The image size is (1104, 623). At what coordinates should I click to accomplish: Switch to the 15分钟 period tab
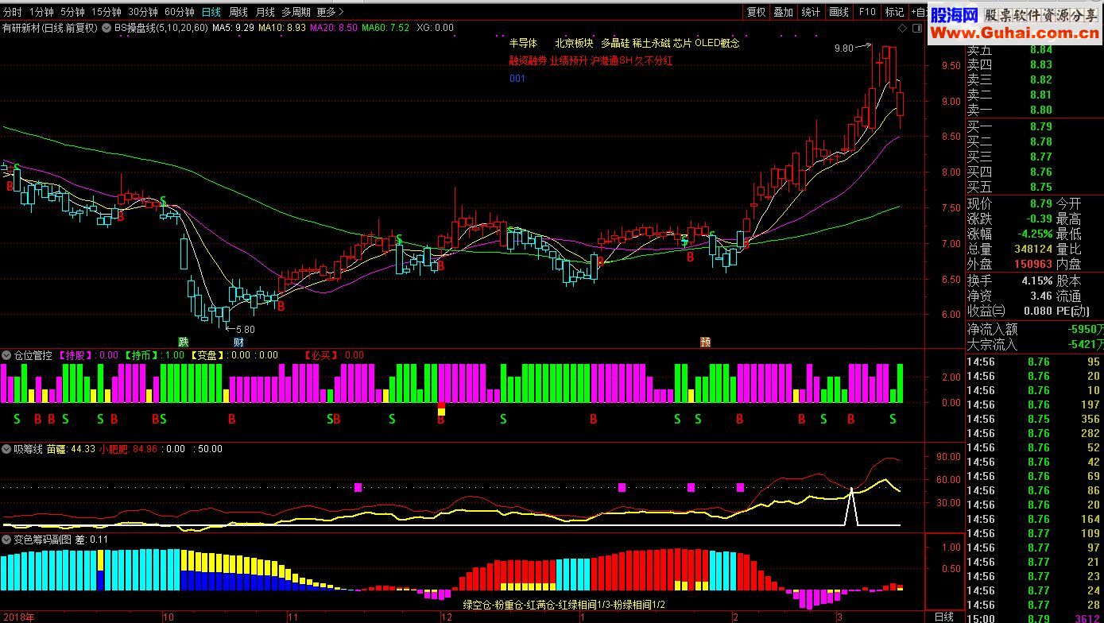point(107,12)
